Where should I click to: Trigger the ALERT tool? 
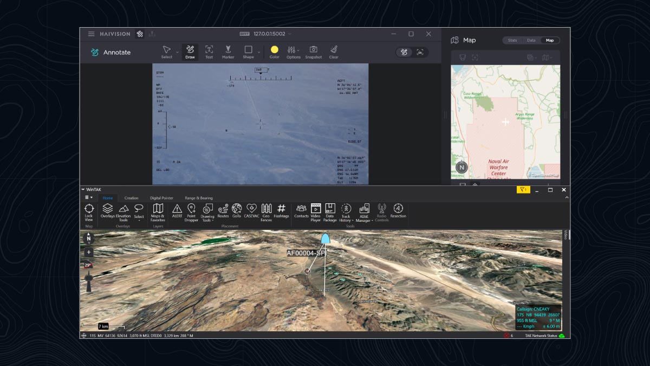pos(177,211)
